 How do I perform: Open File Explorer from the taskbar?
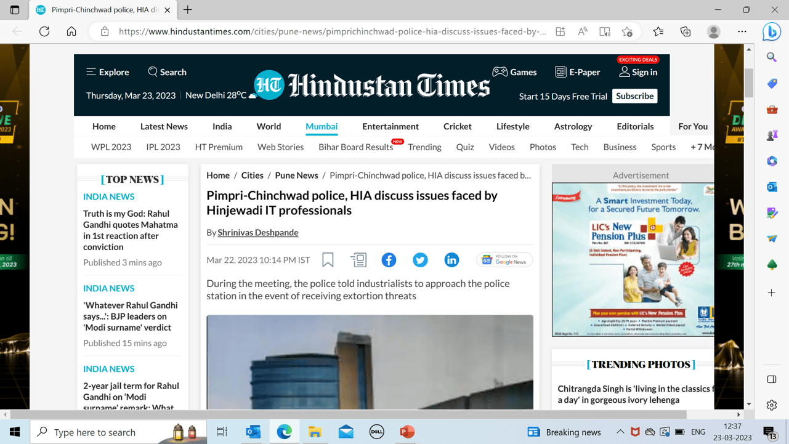pyautogui.click(x=315, y=432)
